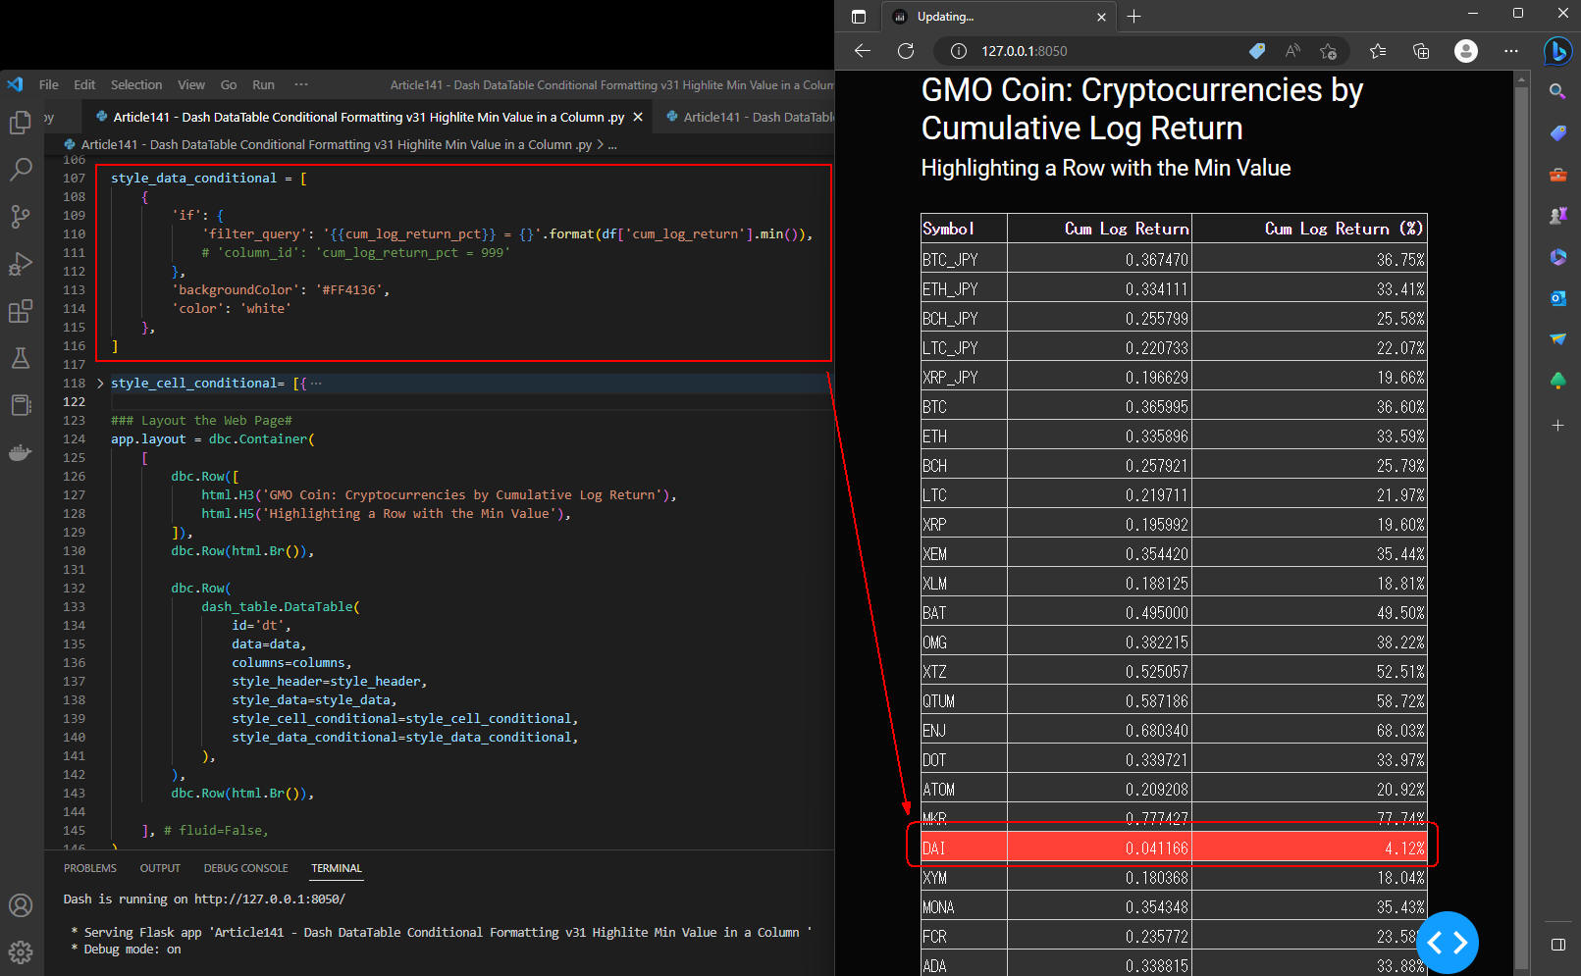Open the VS Code Search panel
The width and height of the screenshot is (1581, 976).
[21, 170]
